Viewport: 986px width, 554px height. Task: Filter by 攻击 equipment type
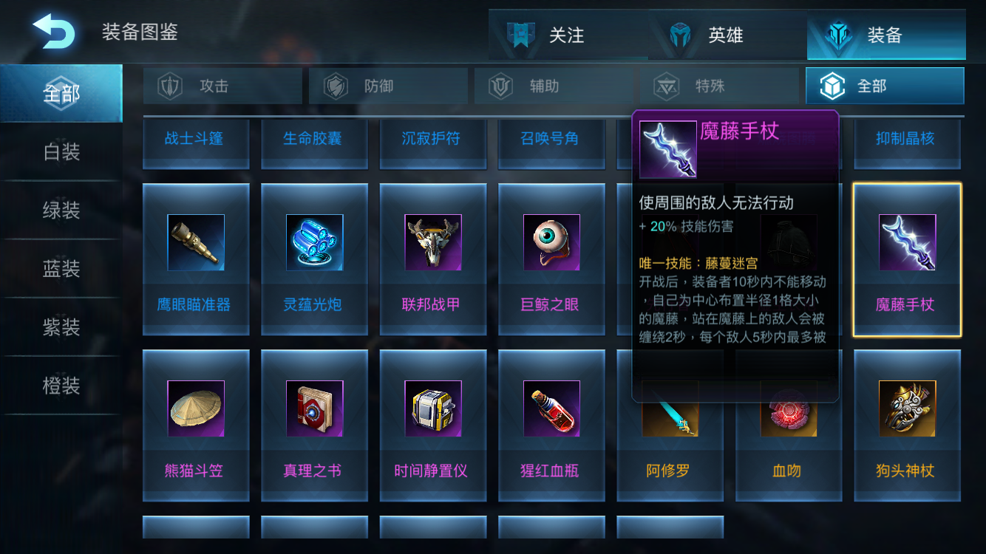(222, 86)
